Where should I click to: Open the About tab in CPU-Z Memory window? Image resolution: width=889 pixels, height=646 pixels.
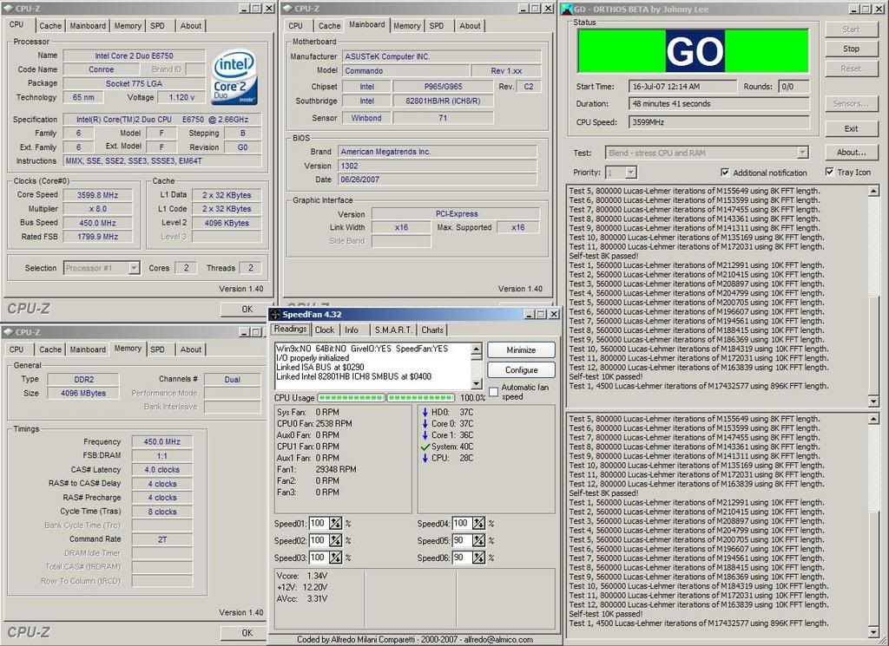(x=190, y=349)
